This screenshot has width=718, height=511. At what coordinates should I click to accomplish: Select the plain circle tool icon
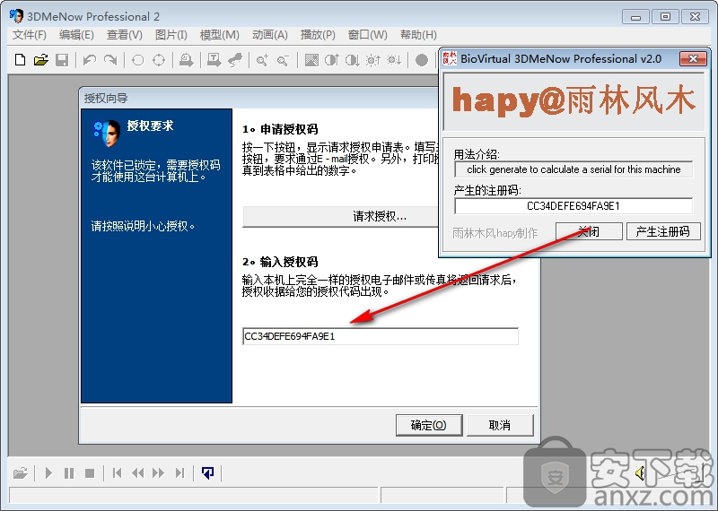[x=138, y=60]
